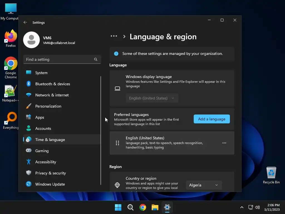This screenshot has height=214, width=285.
Task: Click the sidebar vertical scrollbar
Action: coord(101,130)
